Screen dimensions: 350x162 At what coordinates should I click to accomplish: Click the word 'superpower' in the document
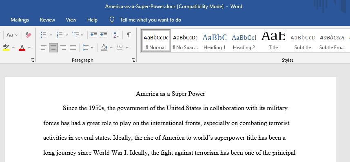(229, 138)
